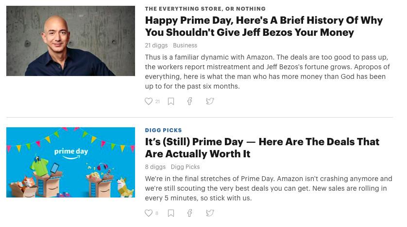Click the blue DIGG PICKS kicker label

click(x=163, y=130)
